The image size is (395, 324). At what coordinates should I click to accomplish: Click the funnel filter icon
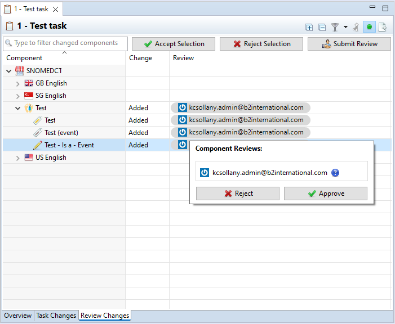tap(335, 27)
